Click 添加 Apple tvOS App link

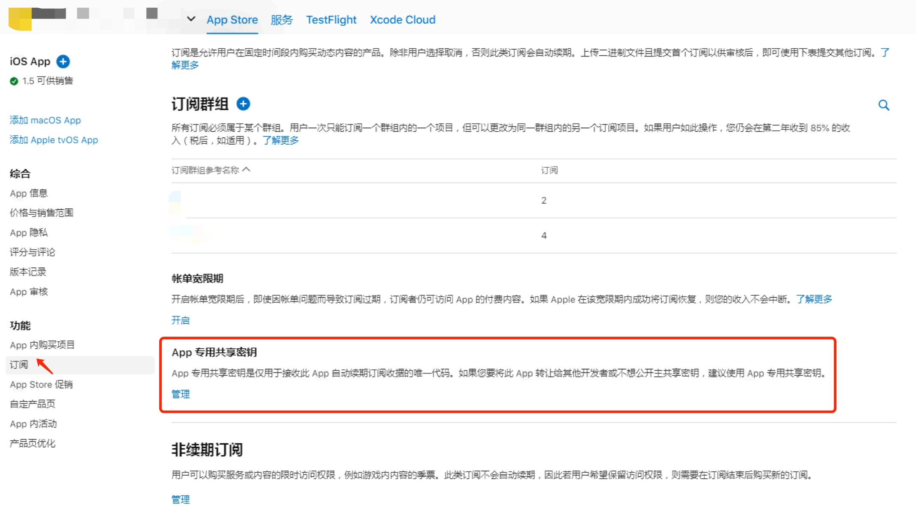[54, 140]
